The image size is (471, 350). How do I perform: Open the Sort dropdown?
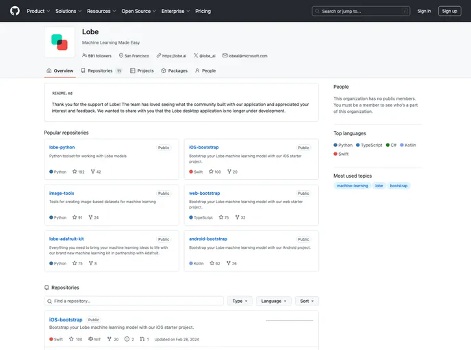point(307,301)
